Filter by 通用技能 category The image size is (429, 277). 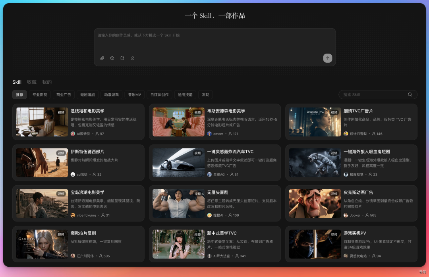185,94
